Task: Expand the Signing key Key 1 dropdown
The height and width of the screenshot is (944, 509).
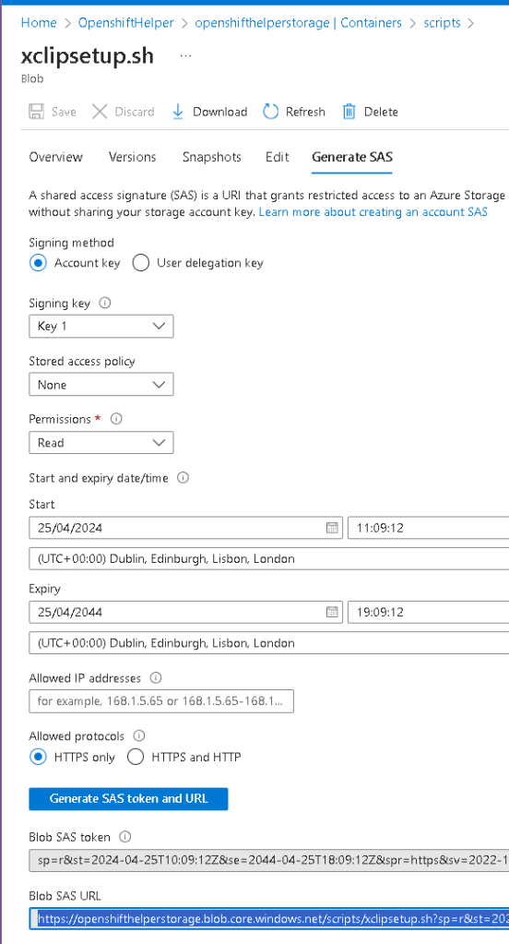Action: tap(101, 327)
